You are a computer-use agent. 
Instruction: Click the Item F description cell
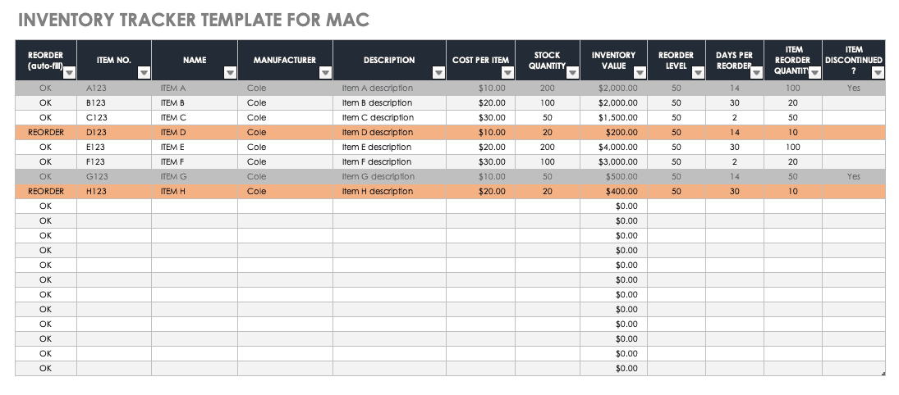click(389, 161)
